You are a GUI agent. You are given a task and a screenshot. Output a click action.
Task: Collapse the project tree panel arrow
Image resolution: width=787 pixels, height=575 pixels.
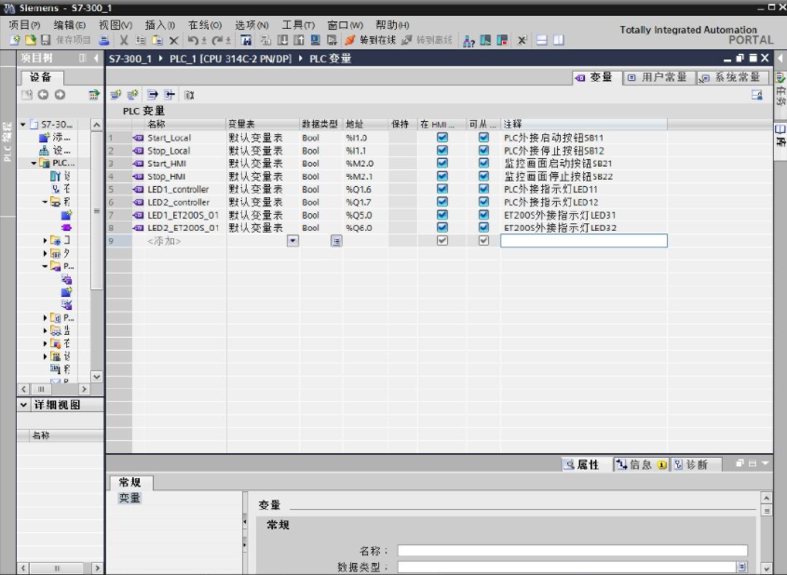[x=96, y=59]
